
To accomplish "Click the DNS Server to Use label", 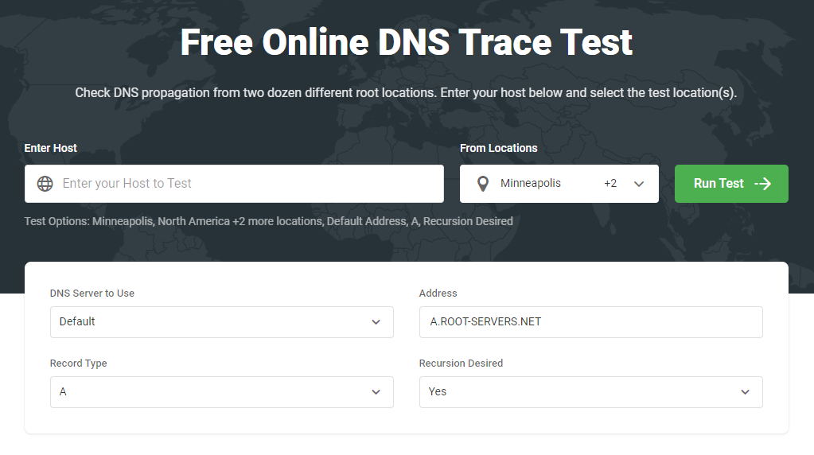I will pyautogui.click(x=92, y=294).
